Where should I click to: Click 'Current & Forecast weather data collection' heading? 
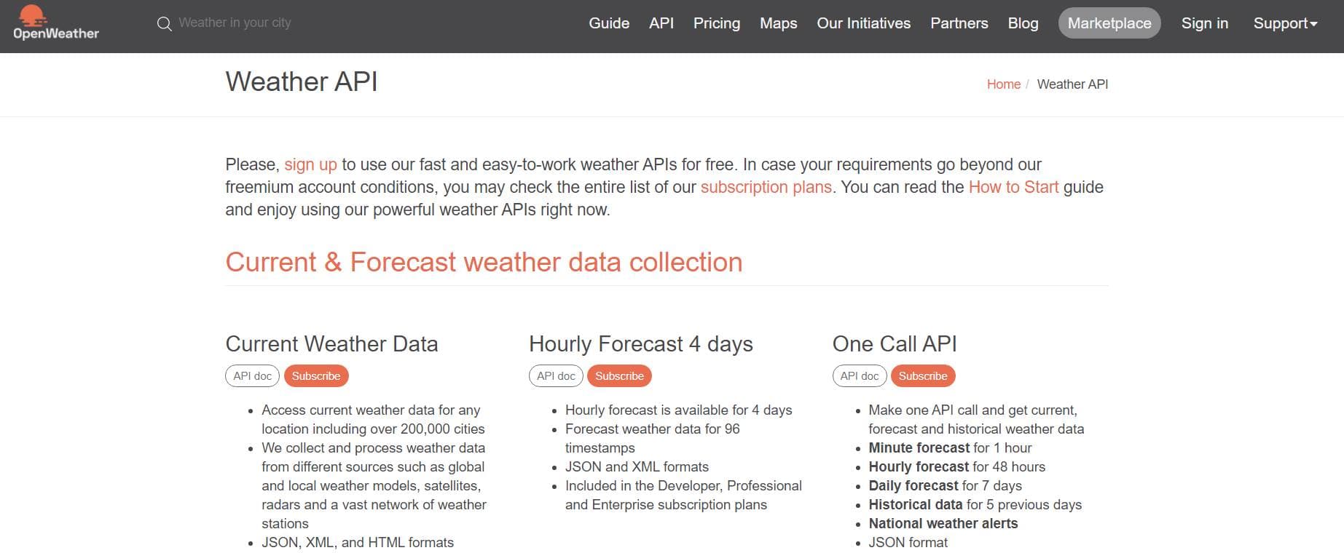484,262
